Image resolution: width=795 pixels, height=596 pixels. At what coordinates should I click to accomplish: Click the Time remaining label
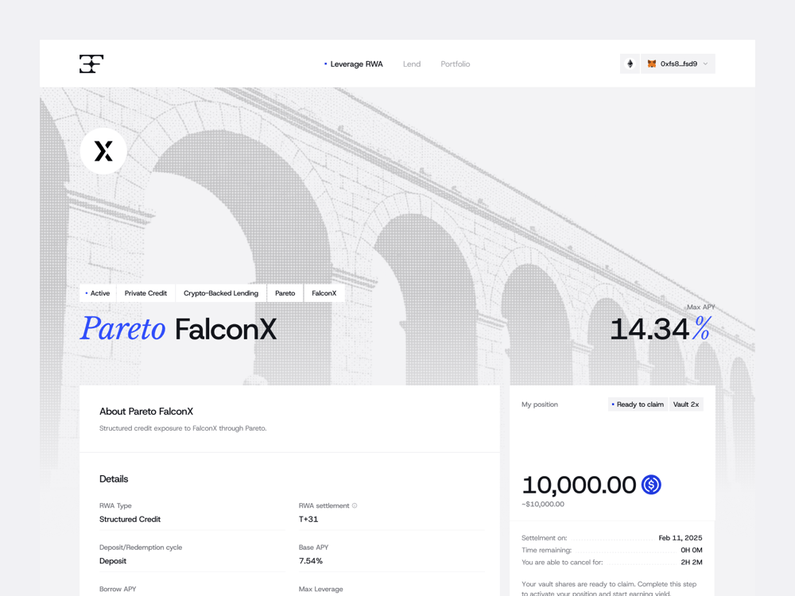point(546,551)
